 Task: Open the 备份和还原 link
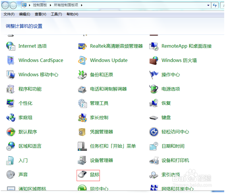pos(102,75)
